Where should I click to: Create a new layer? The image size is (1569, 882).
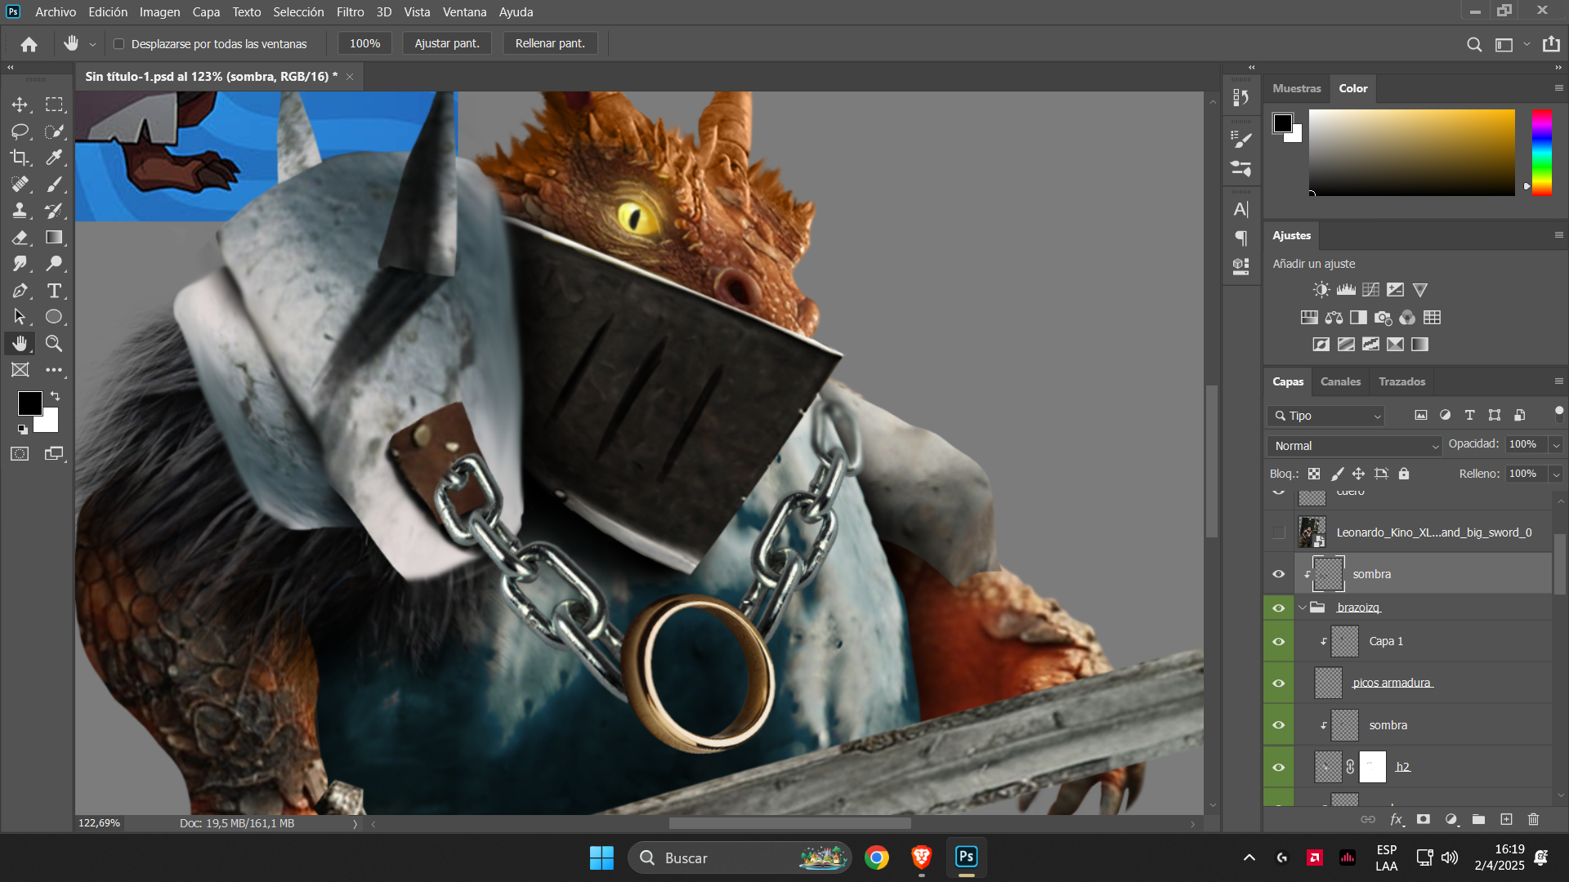[1506, 819]
